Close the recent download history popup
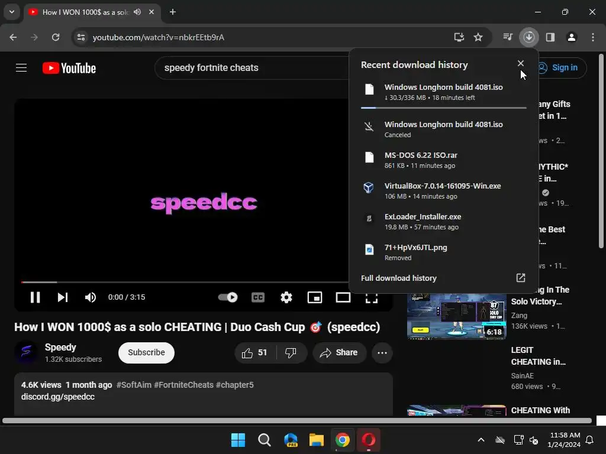 (521, 63)
